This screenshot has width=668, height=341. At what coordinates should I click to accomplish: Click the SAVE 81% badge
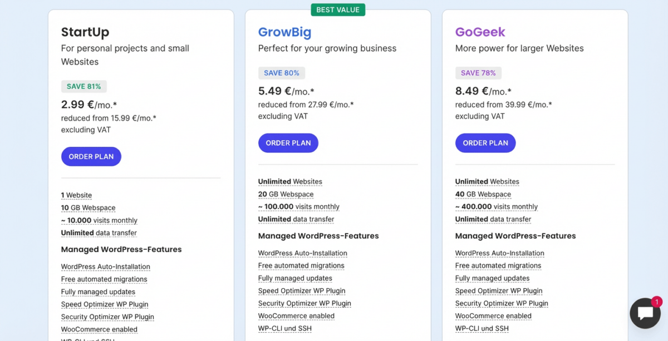pyautogui.click(x=83, y=86)
